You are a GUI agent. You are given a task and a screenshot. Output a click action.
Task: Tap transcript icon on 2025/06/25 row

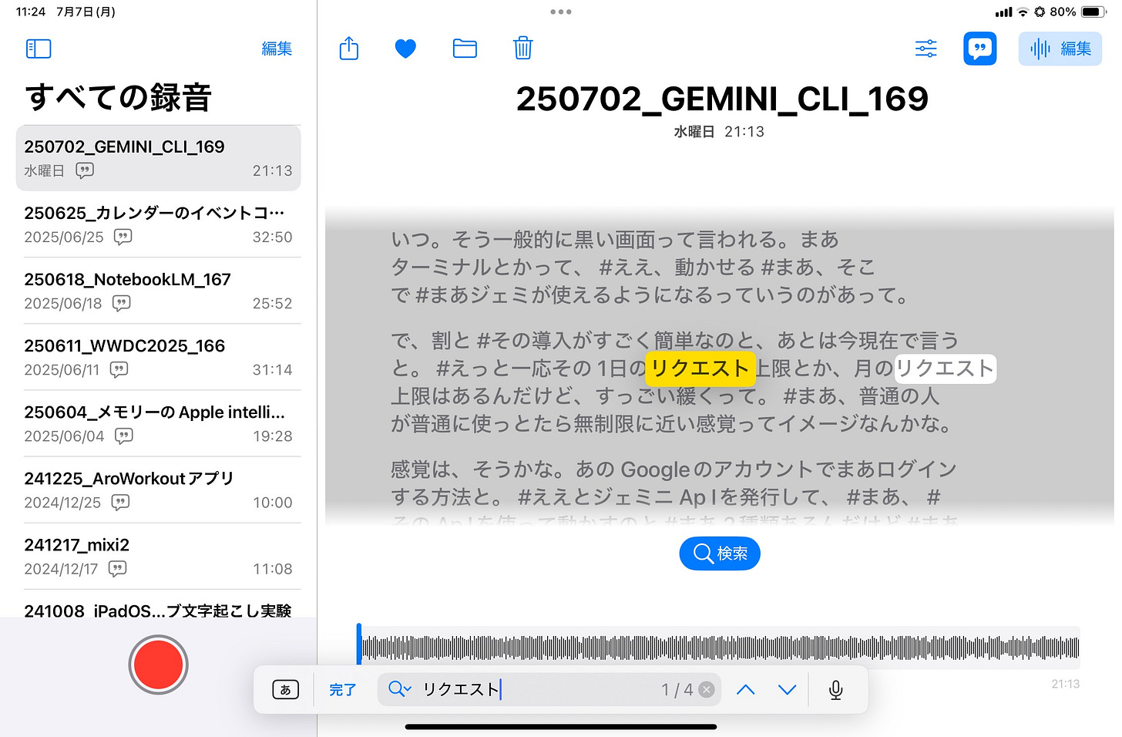tap(123, 237)
